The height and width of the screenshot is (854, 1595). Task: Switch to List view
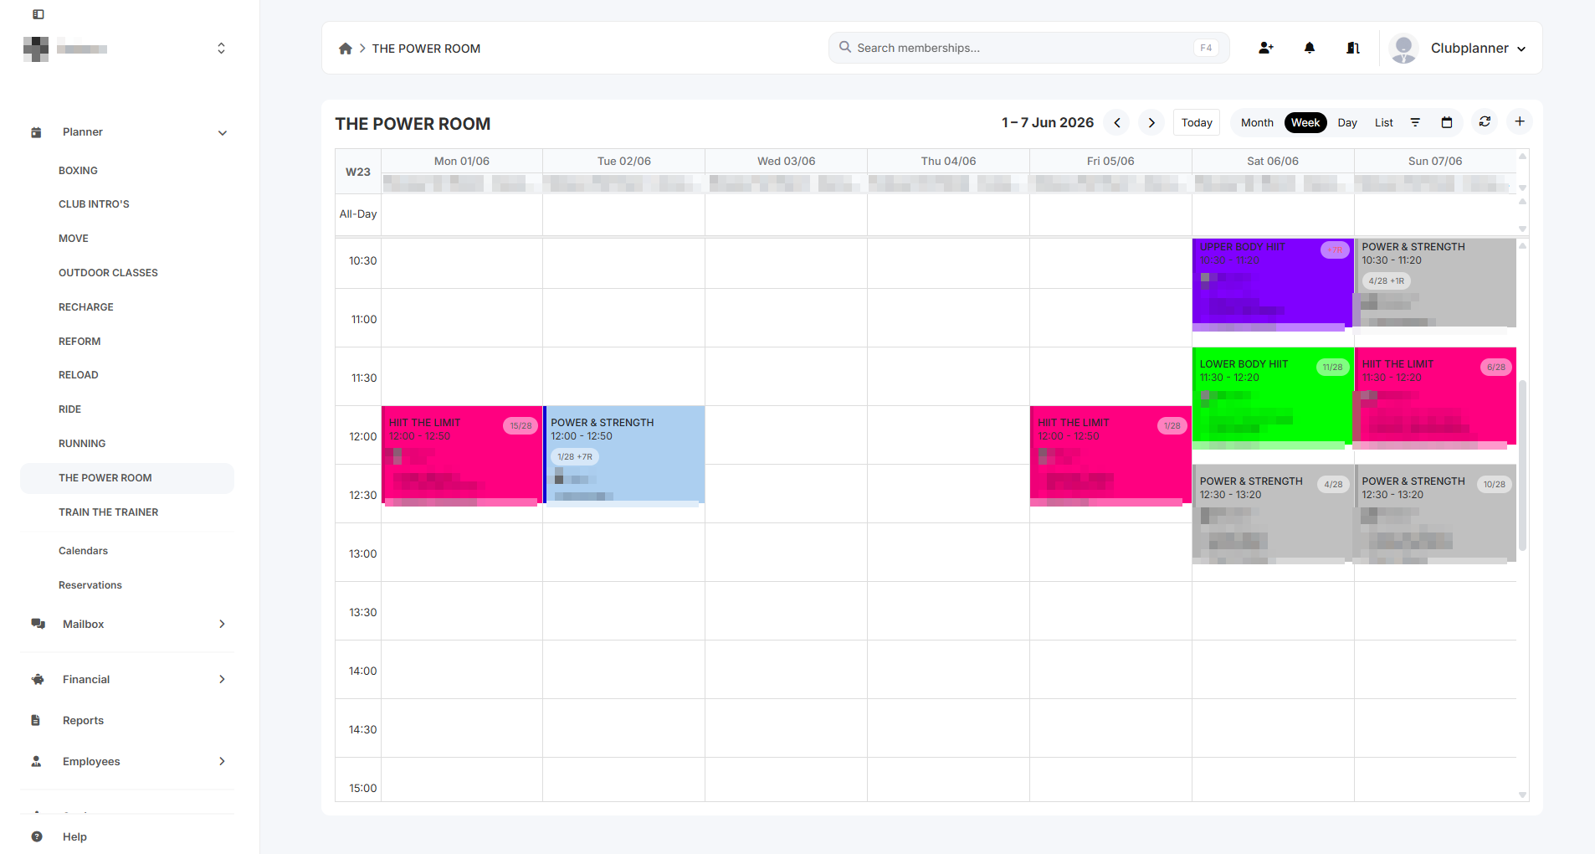click(1384, 122)
